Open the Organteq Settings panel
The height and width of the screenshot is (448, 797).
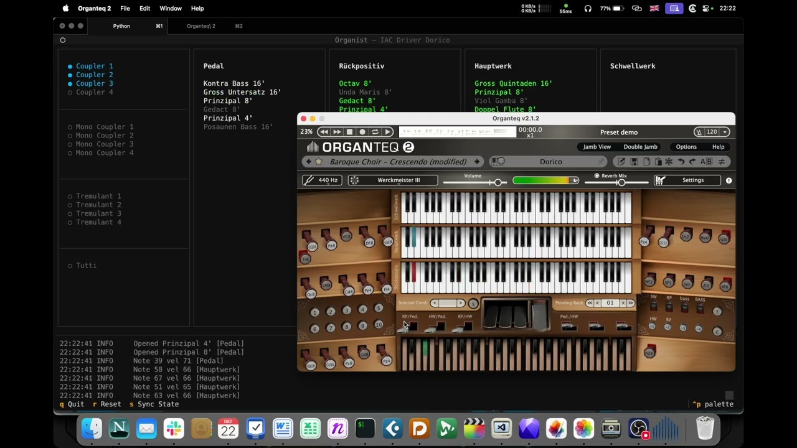pyautogui.click(x=687, y=180)
